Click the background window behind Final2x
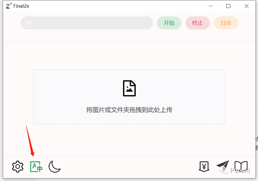Screen dimensions: 258x181 point(257,143)
